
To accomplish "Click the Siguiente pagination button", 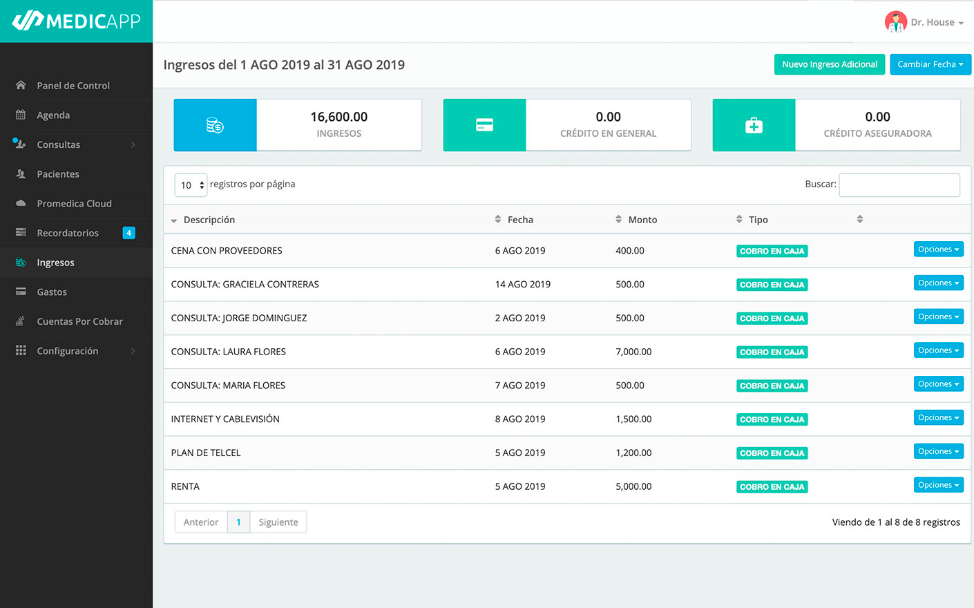I will click(x=278, y=522).
